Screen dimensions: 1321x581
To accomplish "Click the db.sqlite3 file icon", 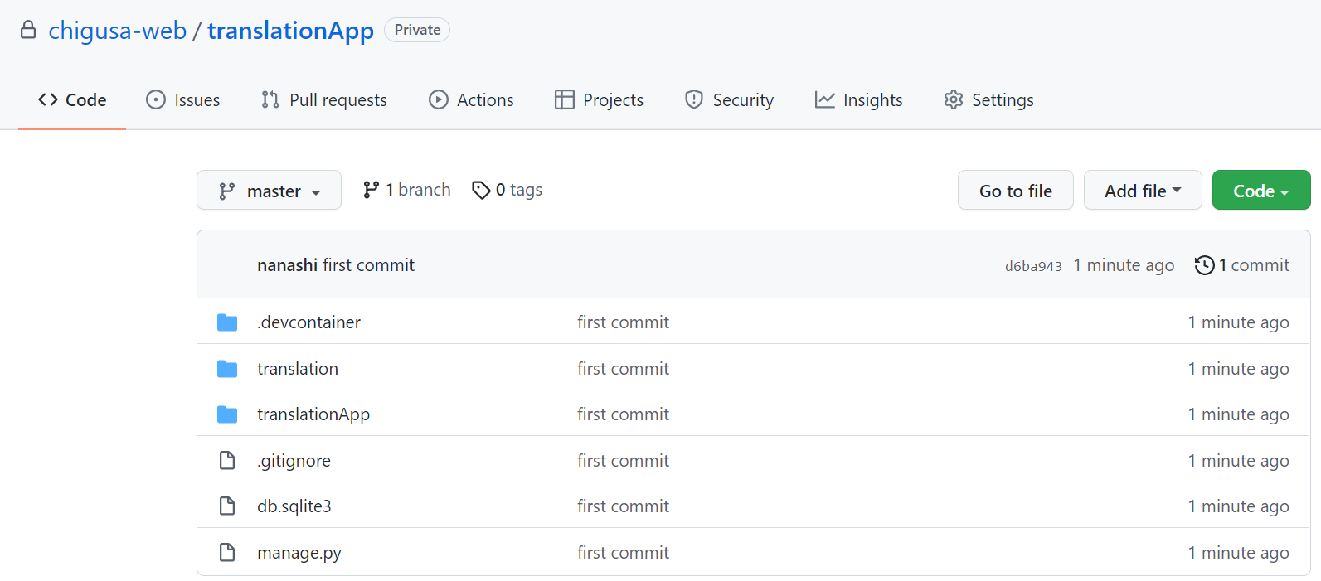I will coord(227,506).
